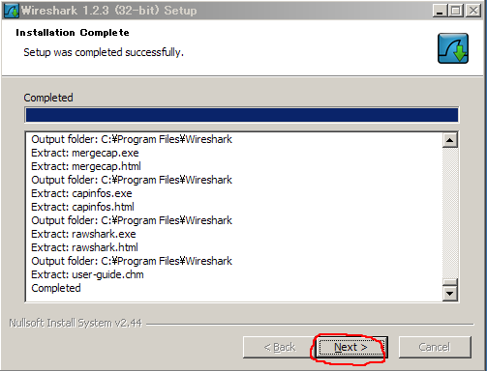487x371 pixels.
Task: Maximize the Wireshark Setup window
Action: pyautogui.click(x=456, y=11)
